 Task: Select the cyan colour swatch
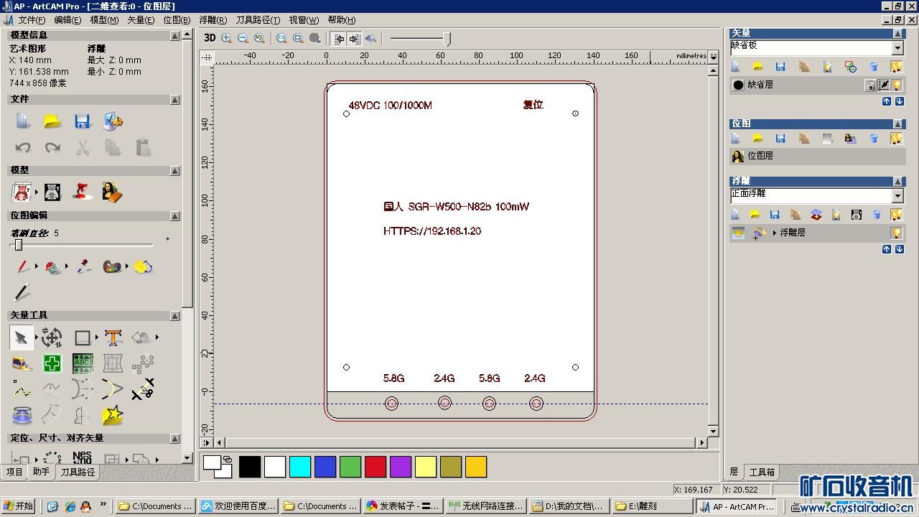300,467
